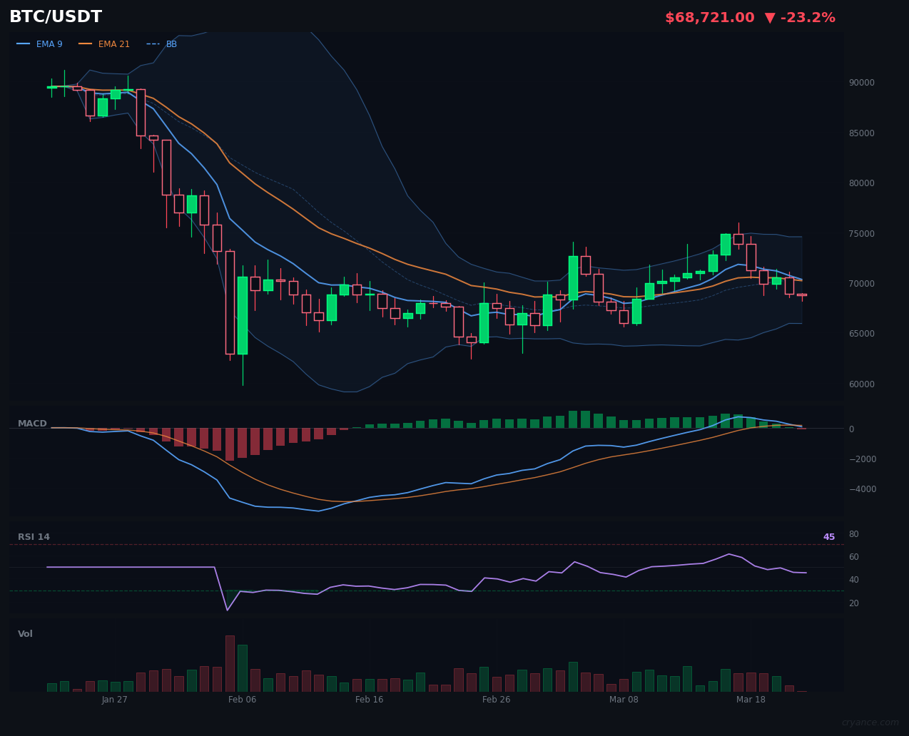Click the highlighted RSI value 45 badge
Image resolution: width=909 pixels, height=736 pixels.
(x=828, y=536)
